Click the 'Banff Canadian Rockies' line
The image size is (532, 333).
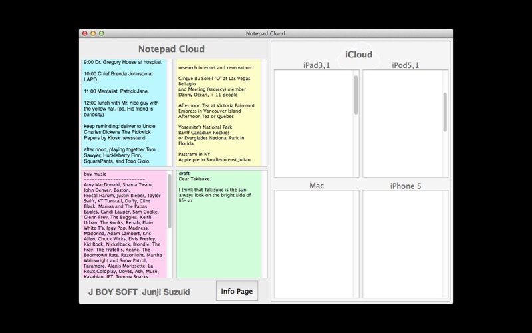pyautogui.click(x=204, y=133)
